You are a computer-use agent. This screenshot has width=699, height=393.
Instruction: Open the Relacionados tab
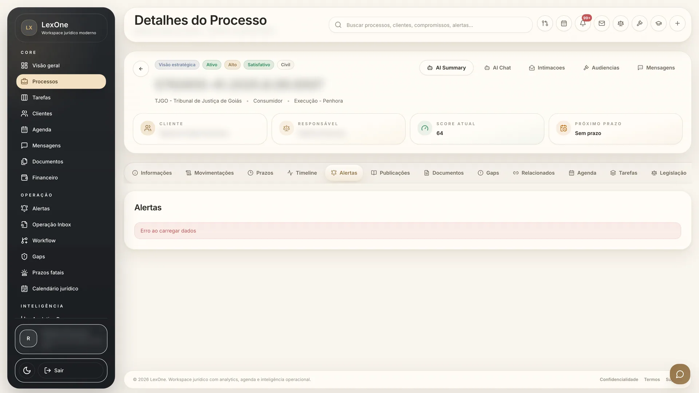tap(534, 173)
